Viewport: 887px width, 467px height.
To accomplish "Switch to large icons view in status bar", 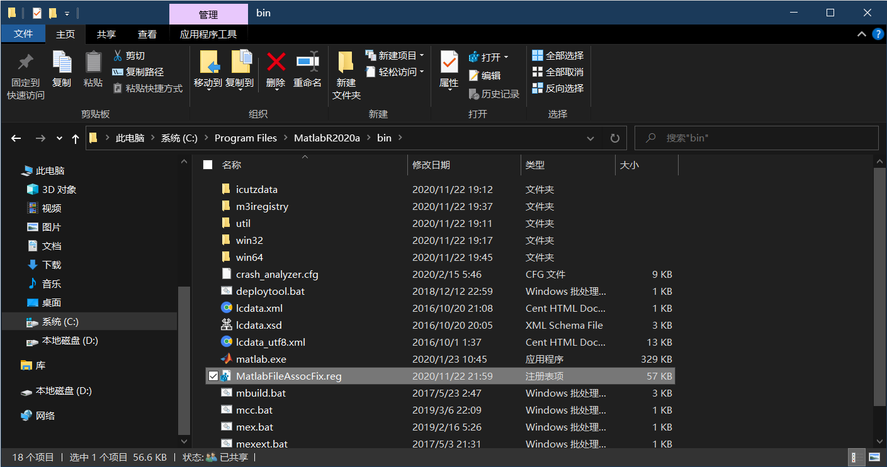I will (874, 457).
